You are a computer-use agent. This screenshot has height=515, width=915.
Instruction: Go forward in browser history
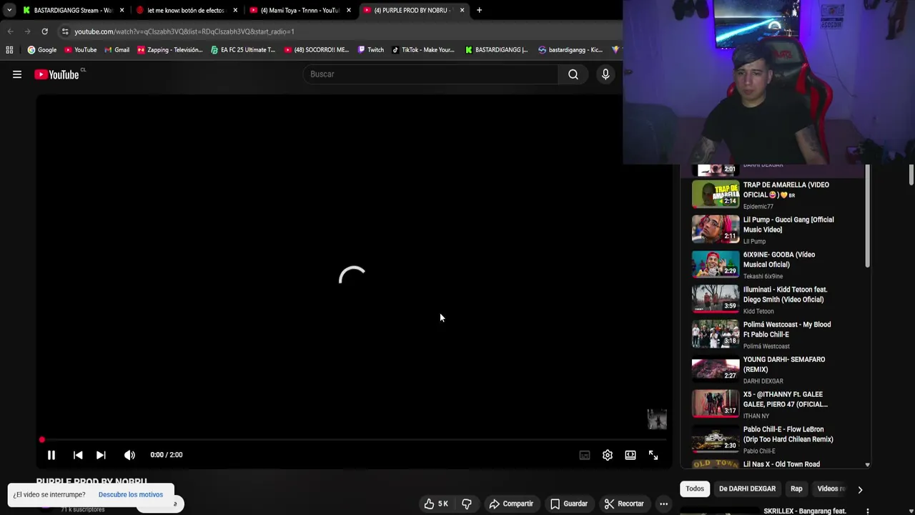(27, 31)
